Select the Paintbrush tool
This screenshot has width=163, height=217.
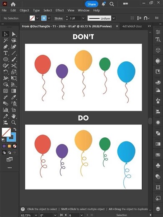(13, 59)
